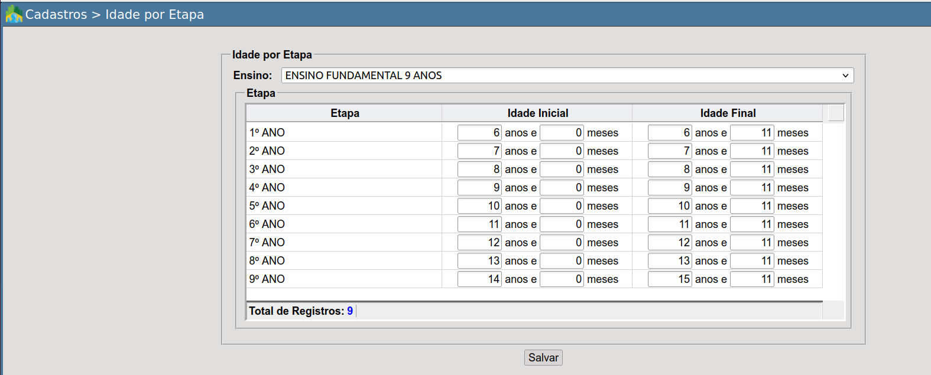Click 9º ANO initial years field

coord(479,279)
